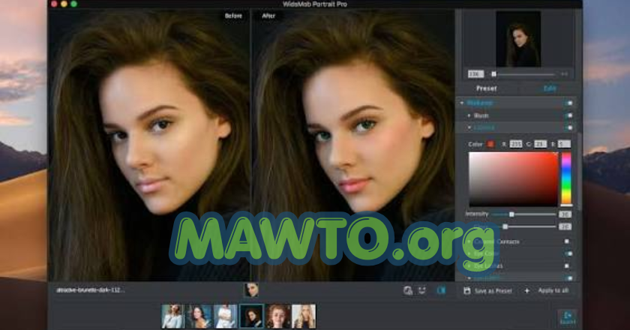The width and height of the screenshot is (630, 330).
Task: Click the face detection icon in bottom toolbar
Action: pyautogui.click(x=408, y=290)
